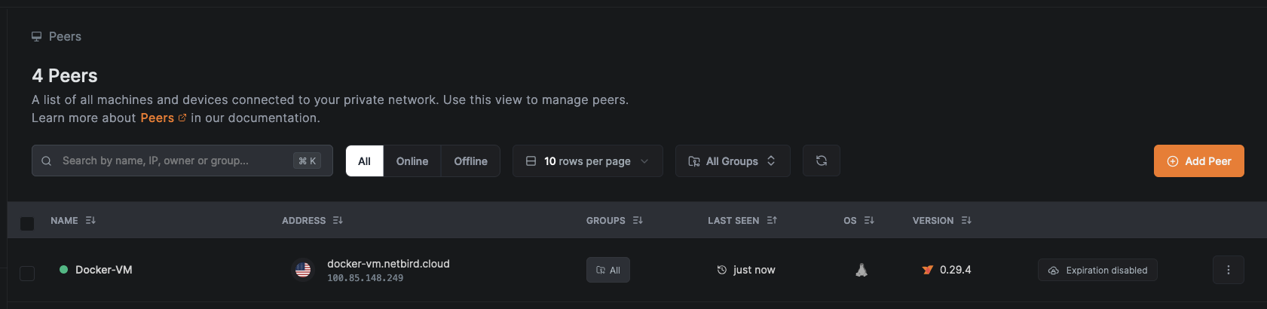This screenshot has width=1267, height=309.
Task: Expand the All Groups filter dropdown
Action: tap(732, 161)
